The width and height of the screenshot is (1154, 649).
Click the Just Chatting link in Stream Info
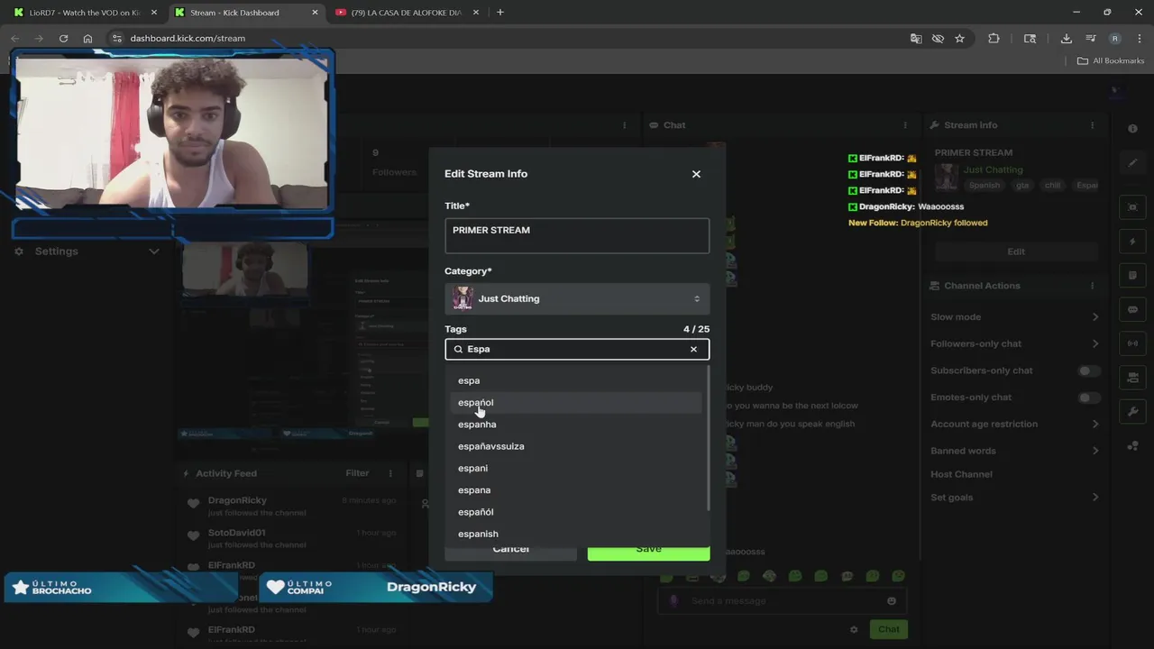point(993,169)
